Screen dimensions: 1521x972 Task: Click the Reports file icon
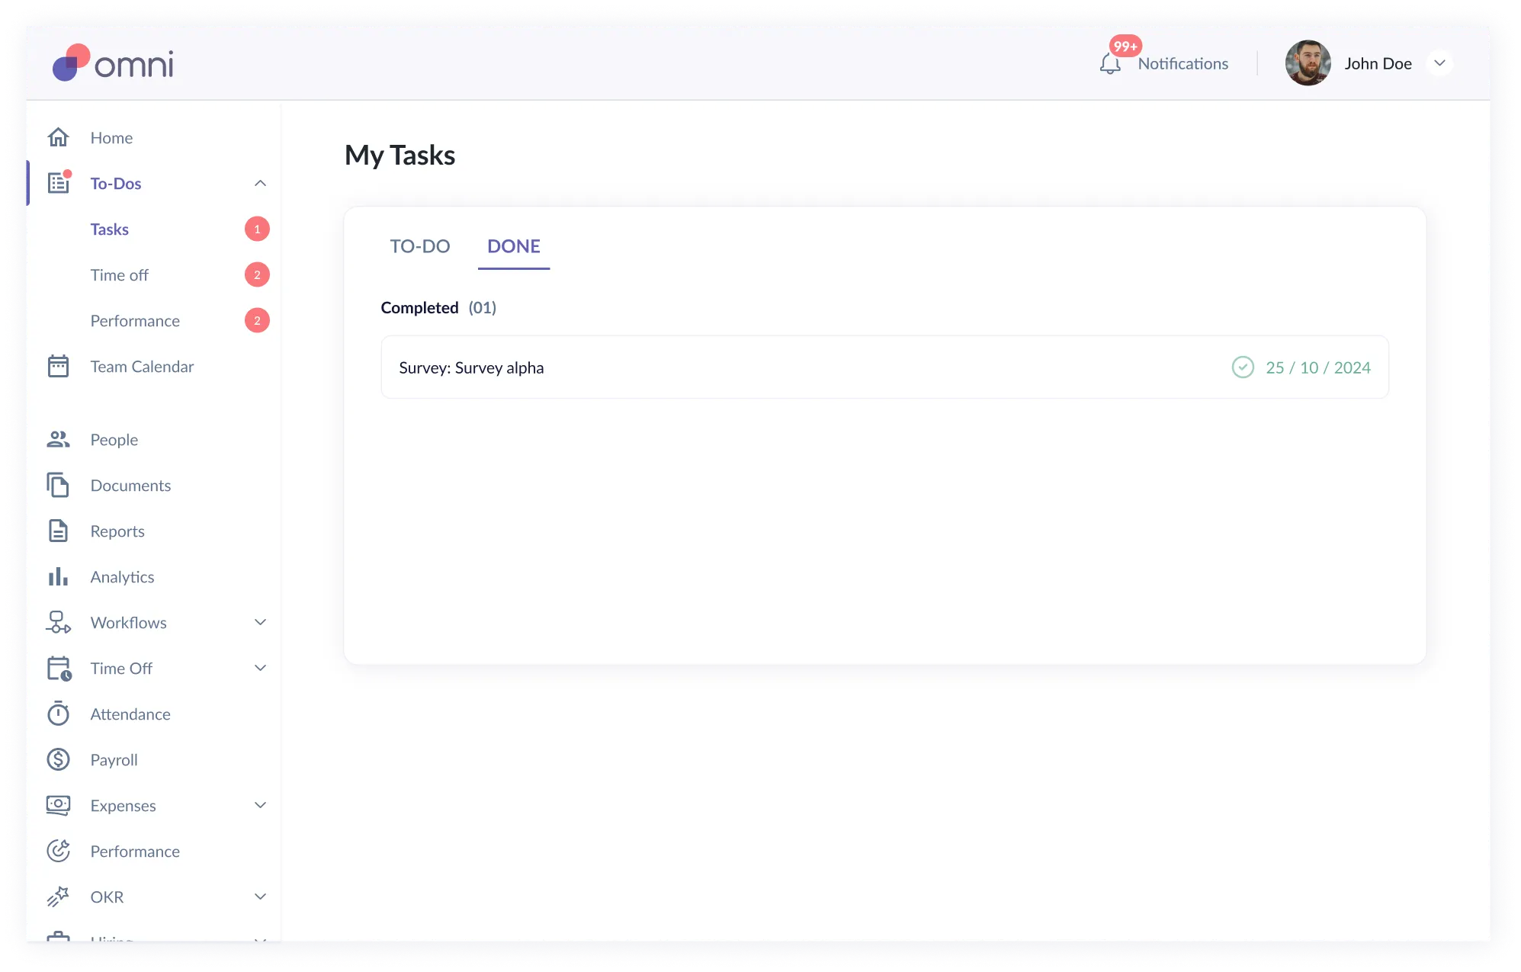click(x=58, y=531)
